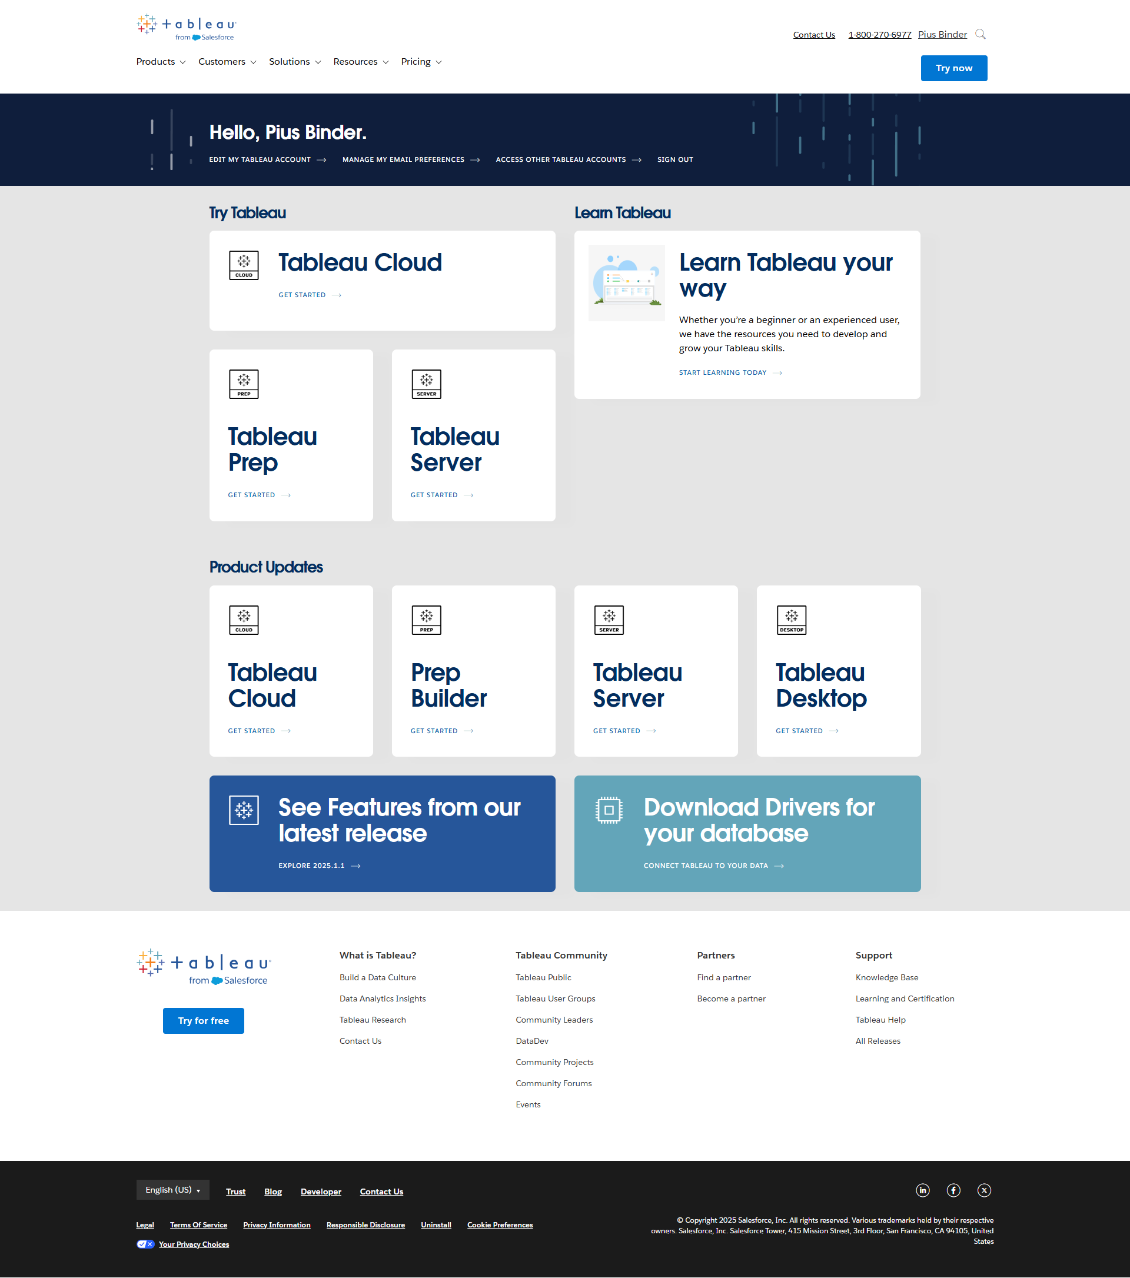Screen dimensions: 1130x1278
Task: Click the Tableau Cloud icon under Try Tableau
Action: pyautogui.click(x=244, y=265)
